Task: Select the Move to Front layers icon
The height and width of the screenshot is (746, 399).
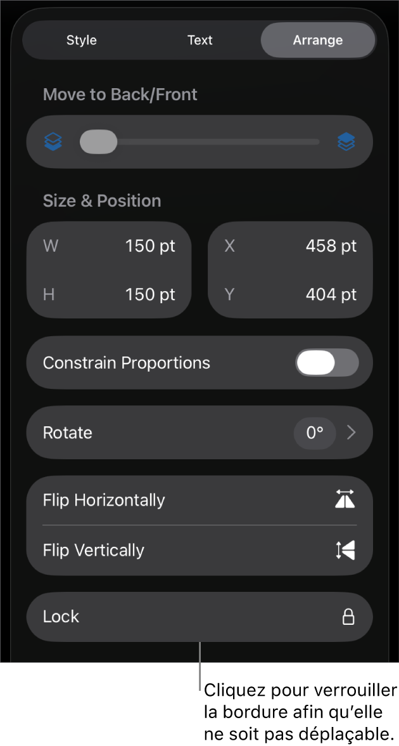Action: [346, 141]
